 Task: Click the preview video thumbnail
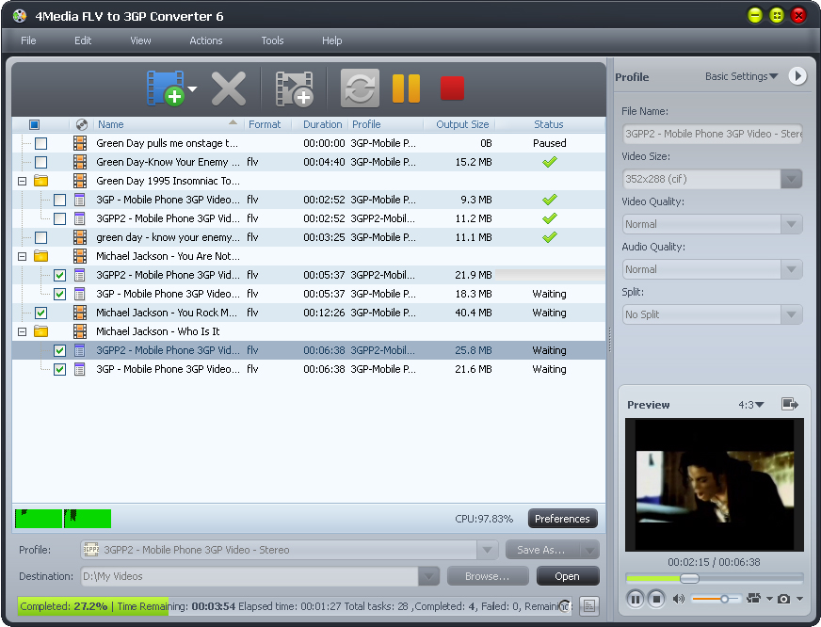coord(715,485)
